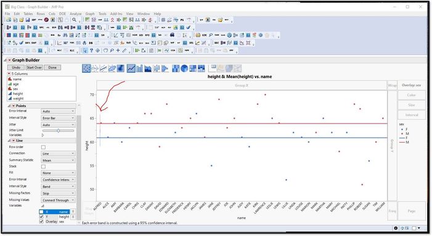This screenshot has width=432, height=236.
Task: Select the Line of Fit icon
Action: [x=103, y=68]
